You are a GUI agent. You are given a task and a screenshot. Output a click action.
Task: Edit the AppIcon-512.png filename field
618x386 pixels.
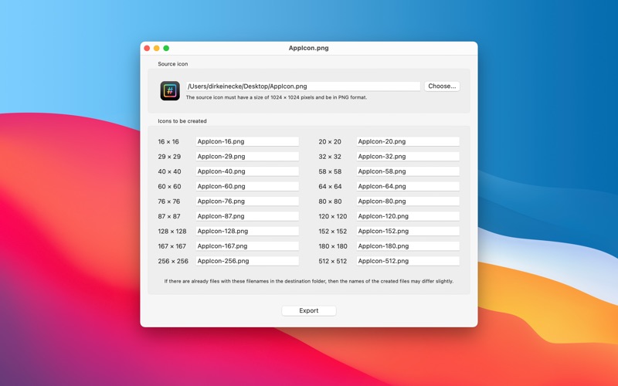408,261
